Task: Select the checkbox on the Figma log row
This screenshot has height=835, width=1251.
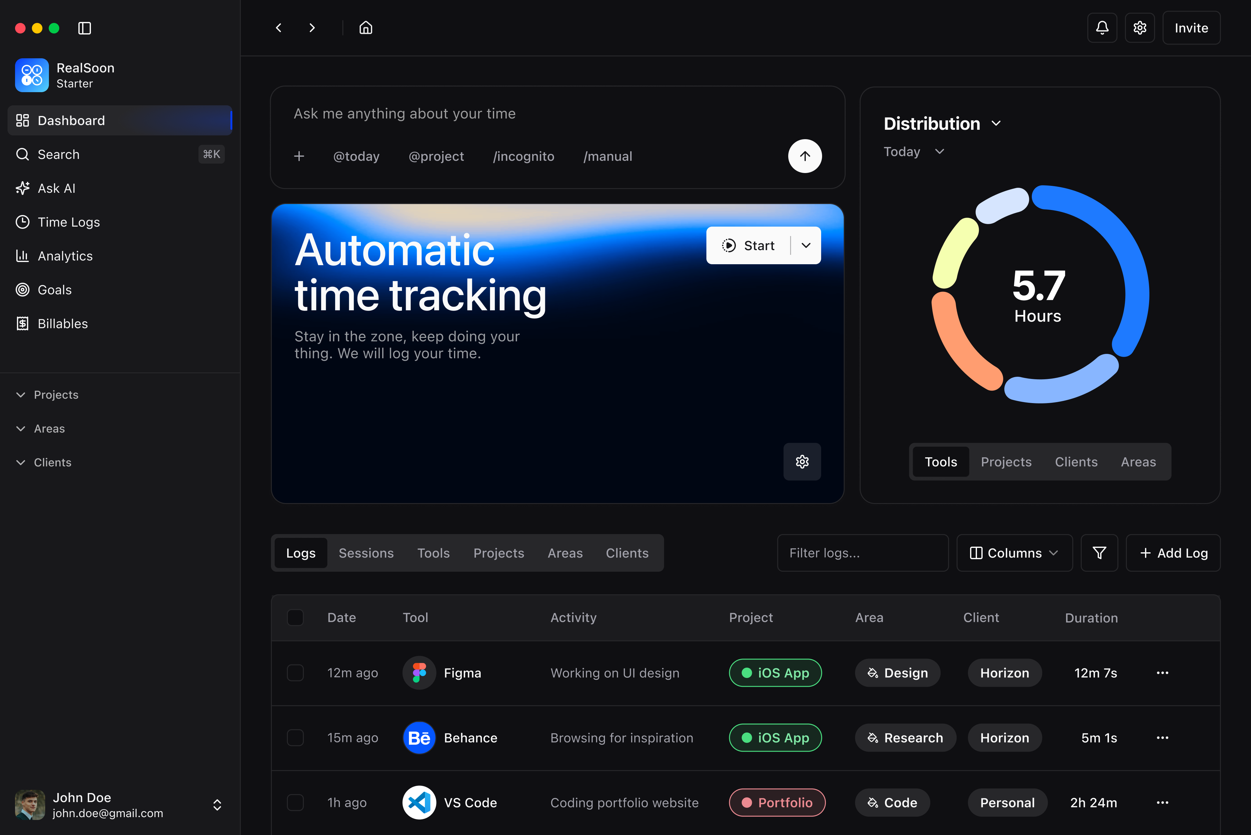Action: coord(295,673)
